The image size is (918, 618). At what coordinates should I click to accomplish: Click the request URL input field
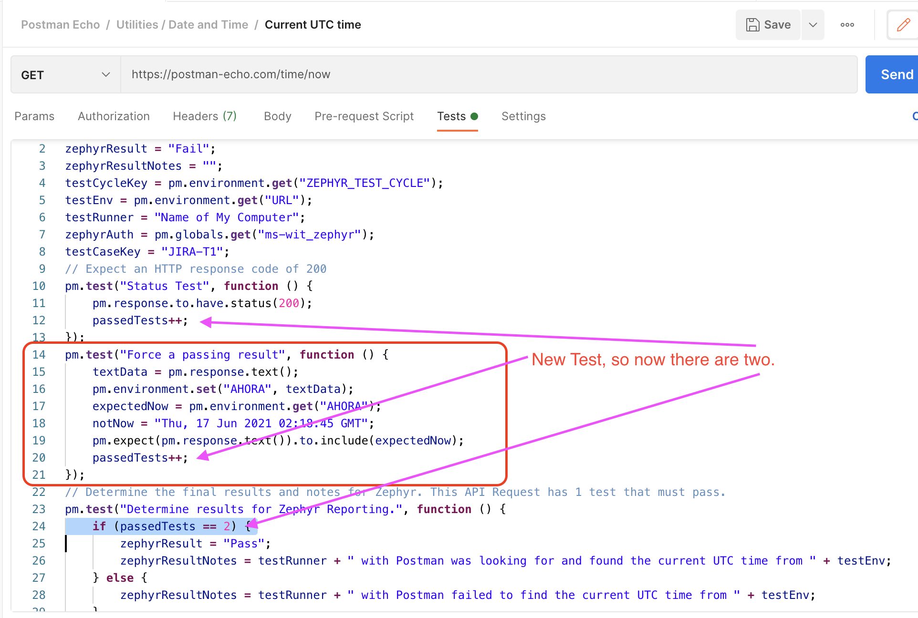click(x=489, y=74)
